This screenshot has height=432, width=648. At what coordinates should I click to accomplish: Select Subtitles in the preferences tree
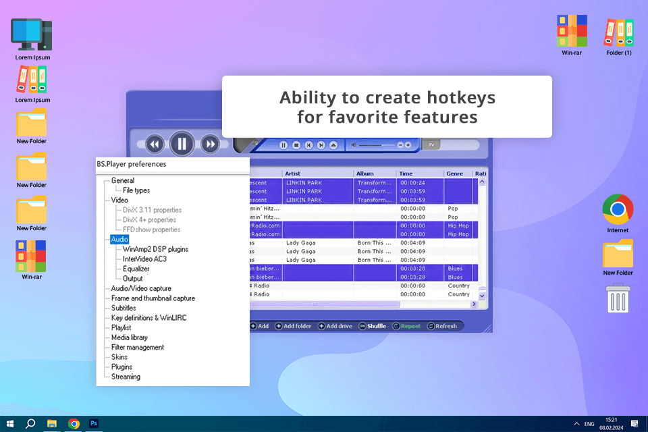(124, 308)
